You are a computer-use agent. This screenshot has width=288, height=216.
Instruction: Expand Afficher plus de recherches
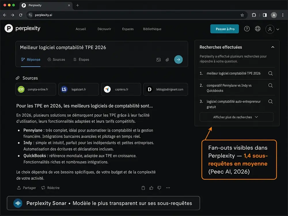tap(236, 117)
